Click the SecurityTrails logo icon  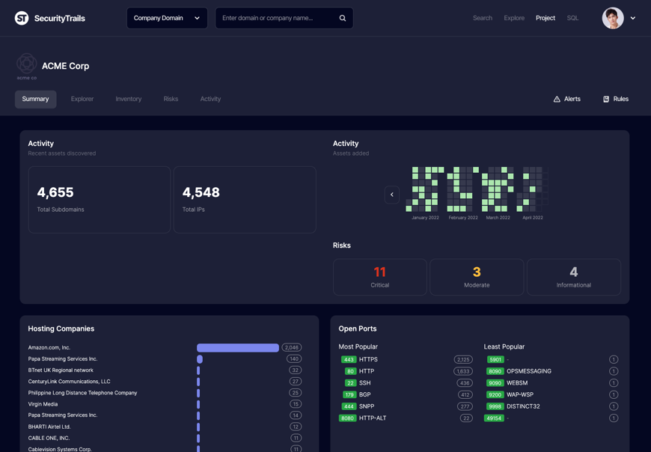click(x=22, y=18)
